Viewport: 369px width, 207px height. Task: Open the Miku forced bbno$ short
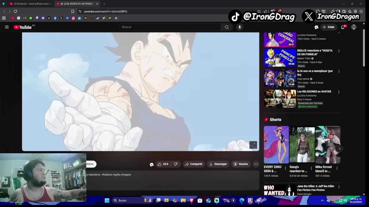point(328,145)
